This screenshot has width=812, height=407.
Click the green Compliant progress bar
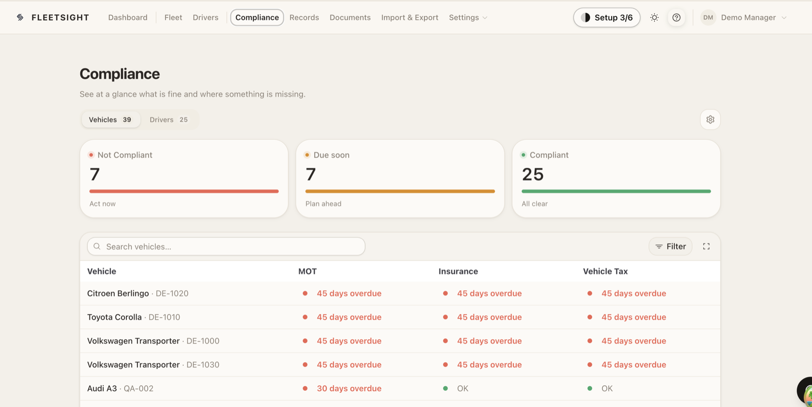tap(616, 191)
